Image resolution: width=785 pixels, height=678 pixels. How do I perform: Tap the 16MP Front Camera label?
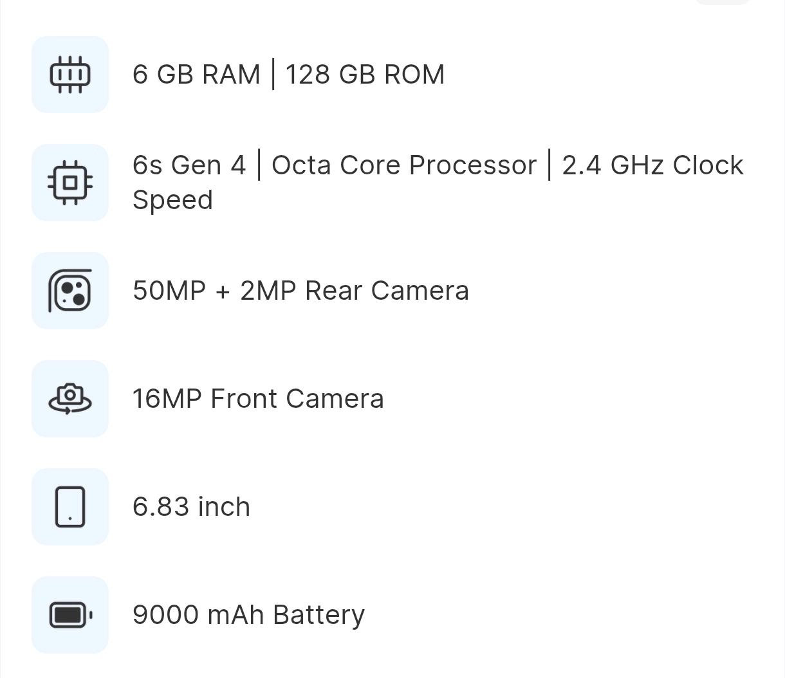[258, 399]
